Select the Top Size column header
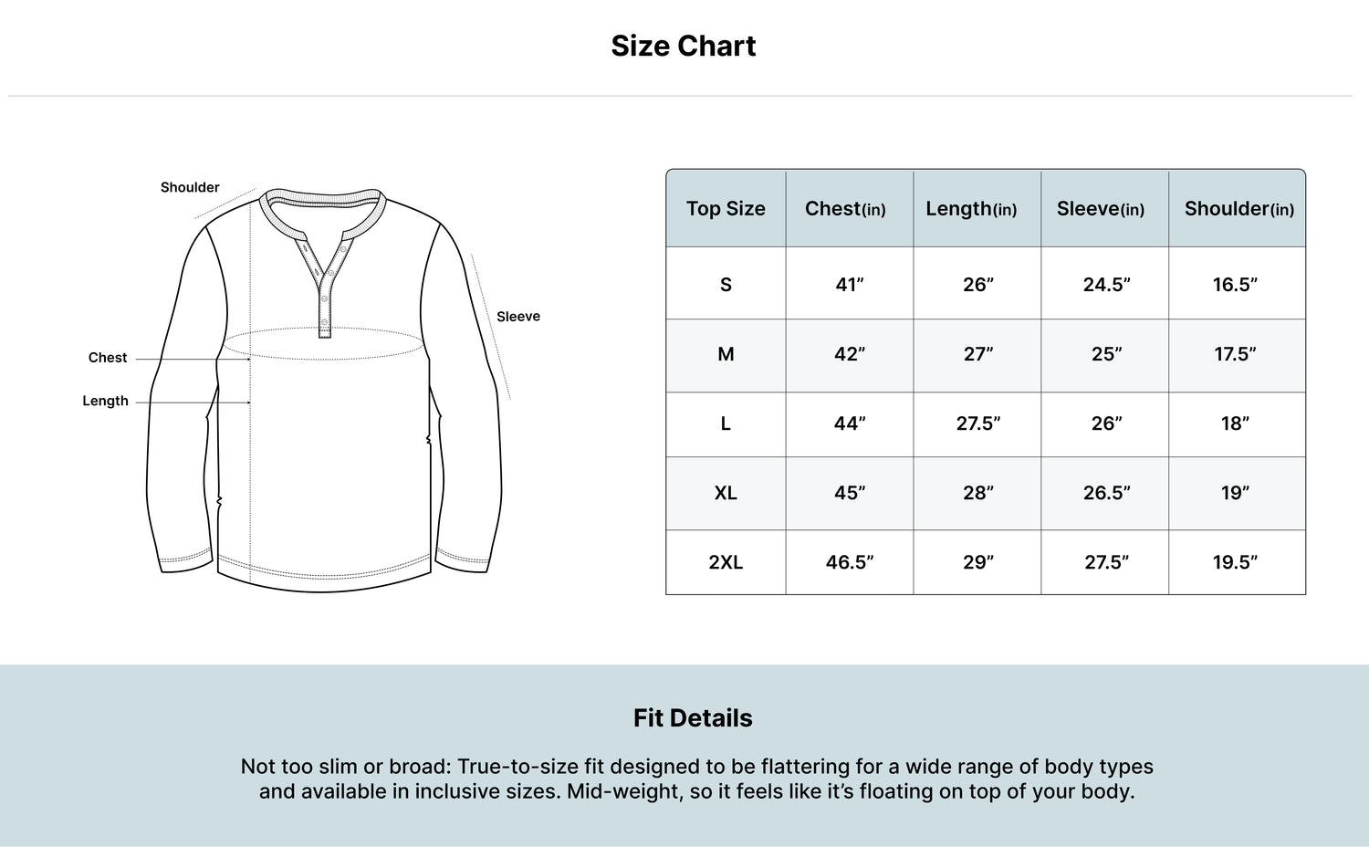The width and height of the screenshot is (1369, 847). pos(726,208)
